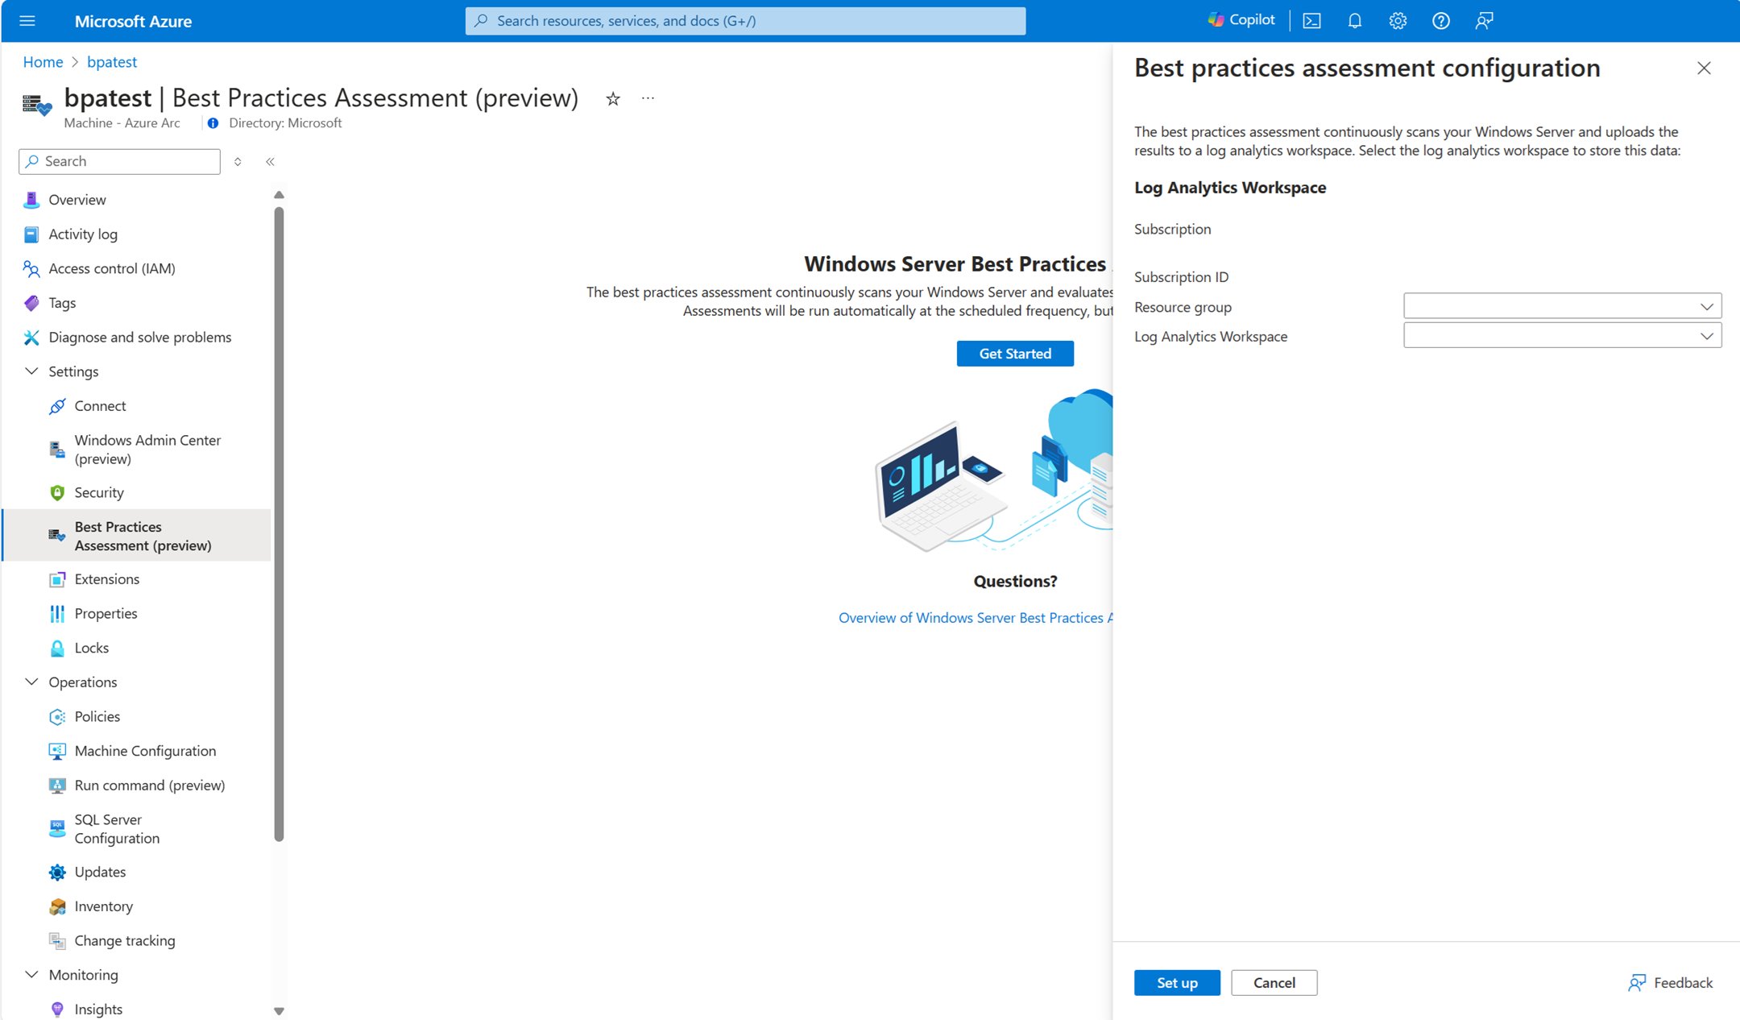Click the global search input field
1740x1020 pixels.
[x=744, y=20]
